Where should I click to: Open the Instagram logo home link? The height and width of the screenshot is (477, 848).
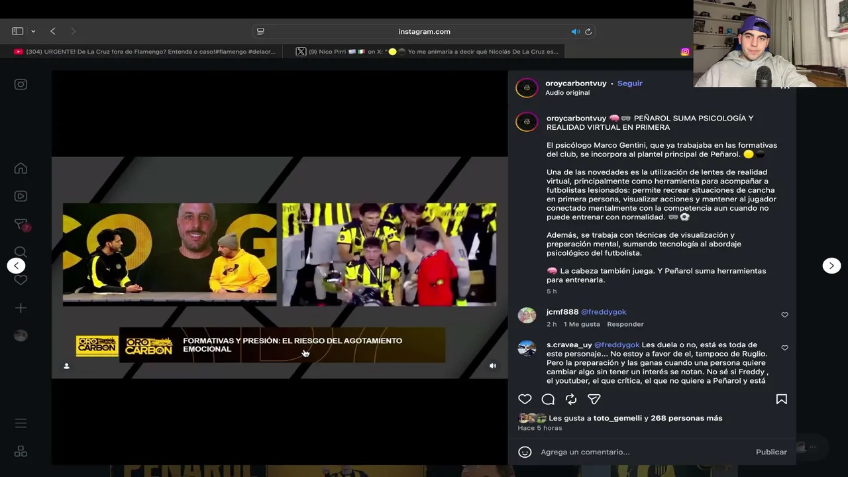tap(21, 84)
